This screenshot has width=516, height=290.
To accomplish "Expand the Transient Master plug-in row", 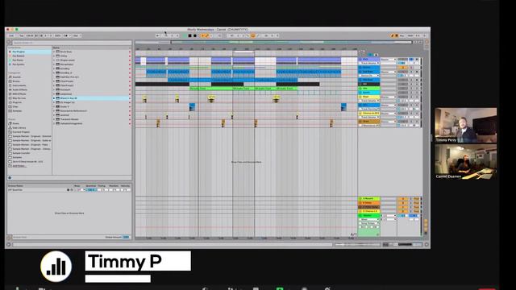I will [54, 119].
